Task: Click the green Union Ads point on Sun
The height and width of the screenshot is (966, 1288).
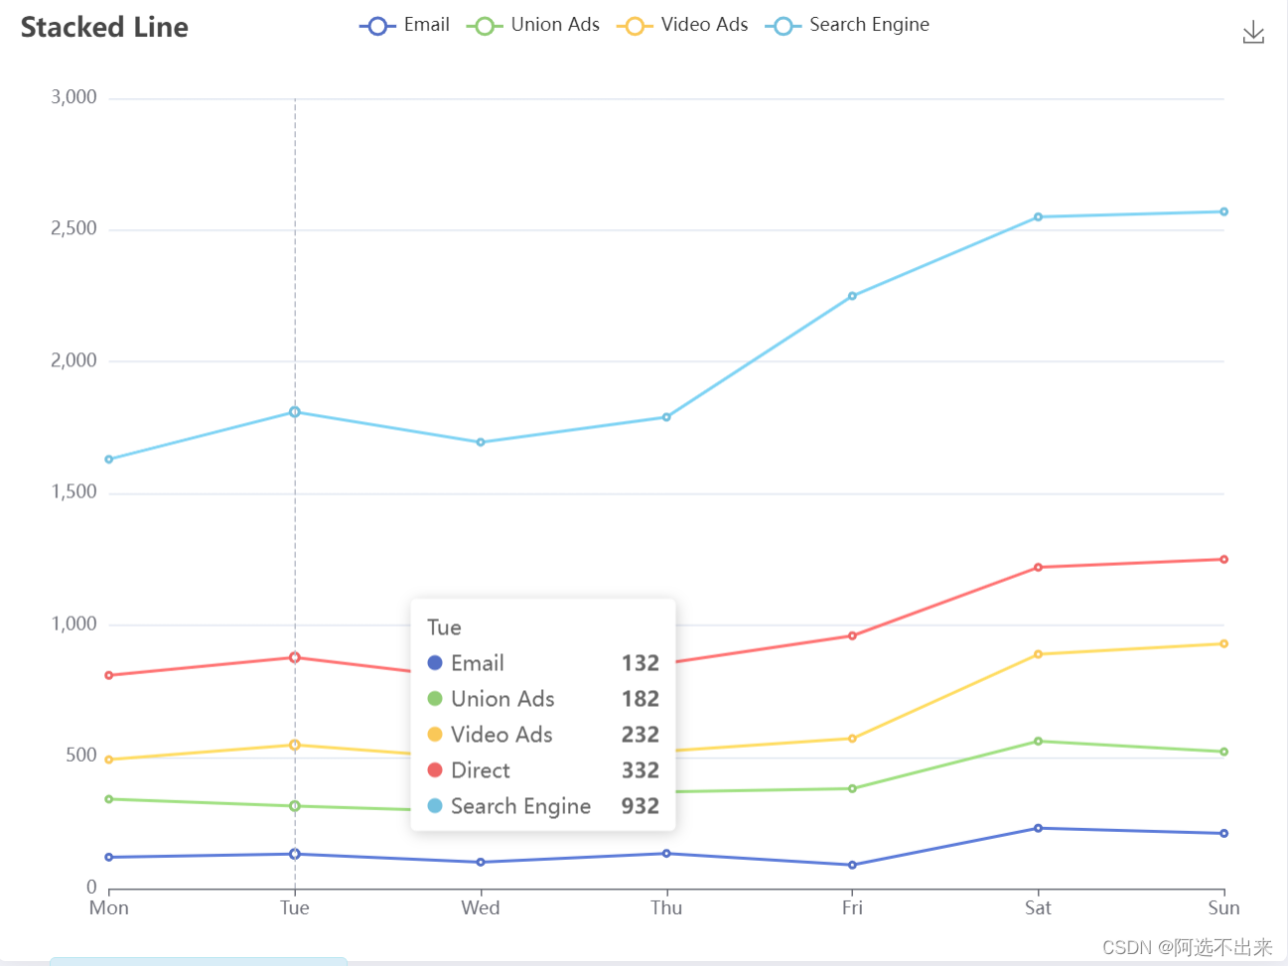Action: tap(1223, 752)
